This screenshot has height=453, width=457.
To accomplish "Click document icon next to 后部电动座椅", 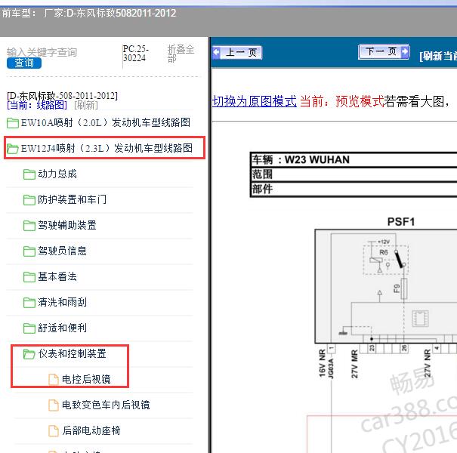I will (54, 430).
